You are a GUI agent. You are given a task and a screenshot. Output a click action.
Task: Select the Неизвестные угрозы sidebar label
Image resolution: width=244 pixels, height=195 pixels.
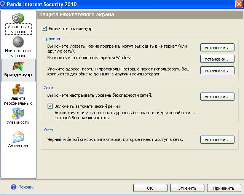18,53
